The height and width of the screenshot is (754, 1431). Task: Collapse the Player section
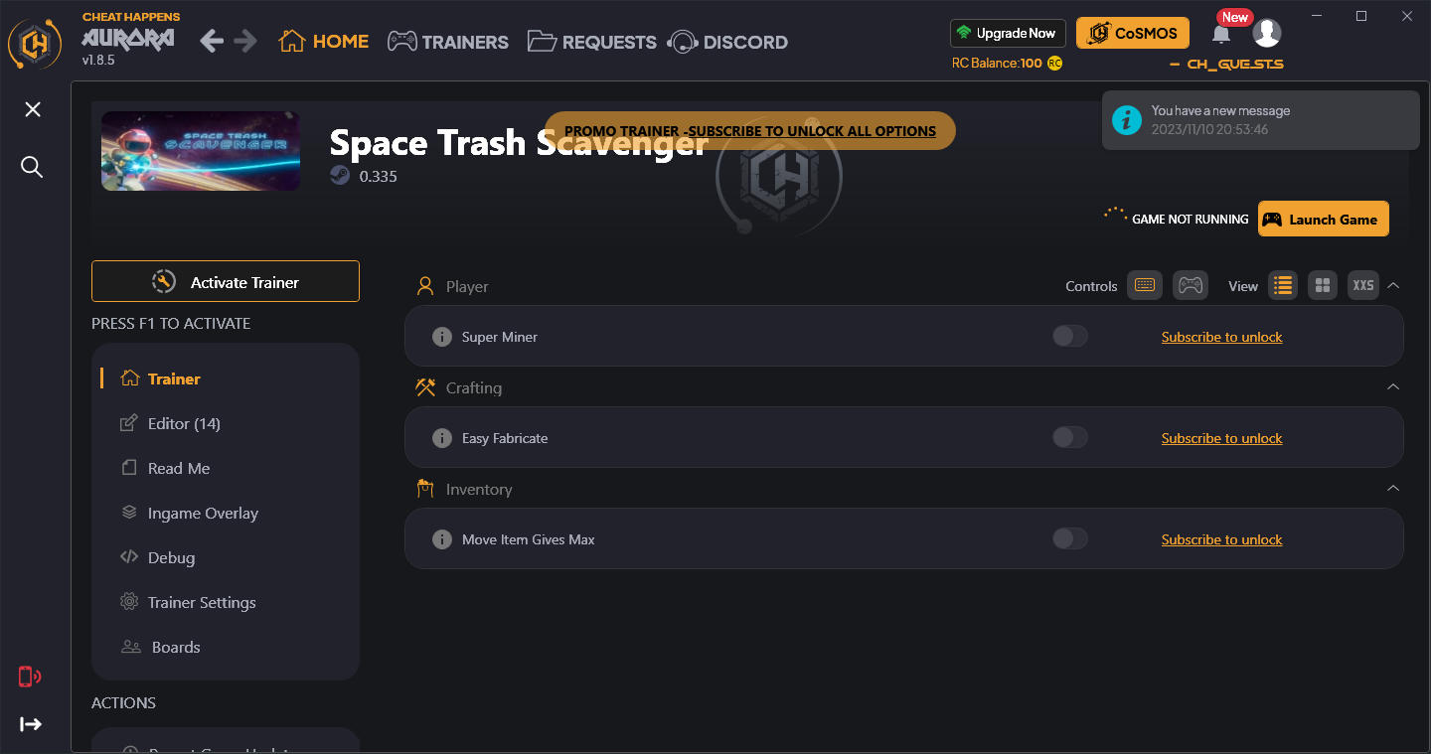pos(1393,285)
